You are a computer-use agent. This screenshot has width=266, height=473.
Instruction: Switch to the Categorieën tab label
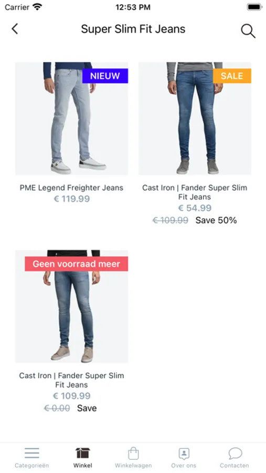click(32, 466)
